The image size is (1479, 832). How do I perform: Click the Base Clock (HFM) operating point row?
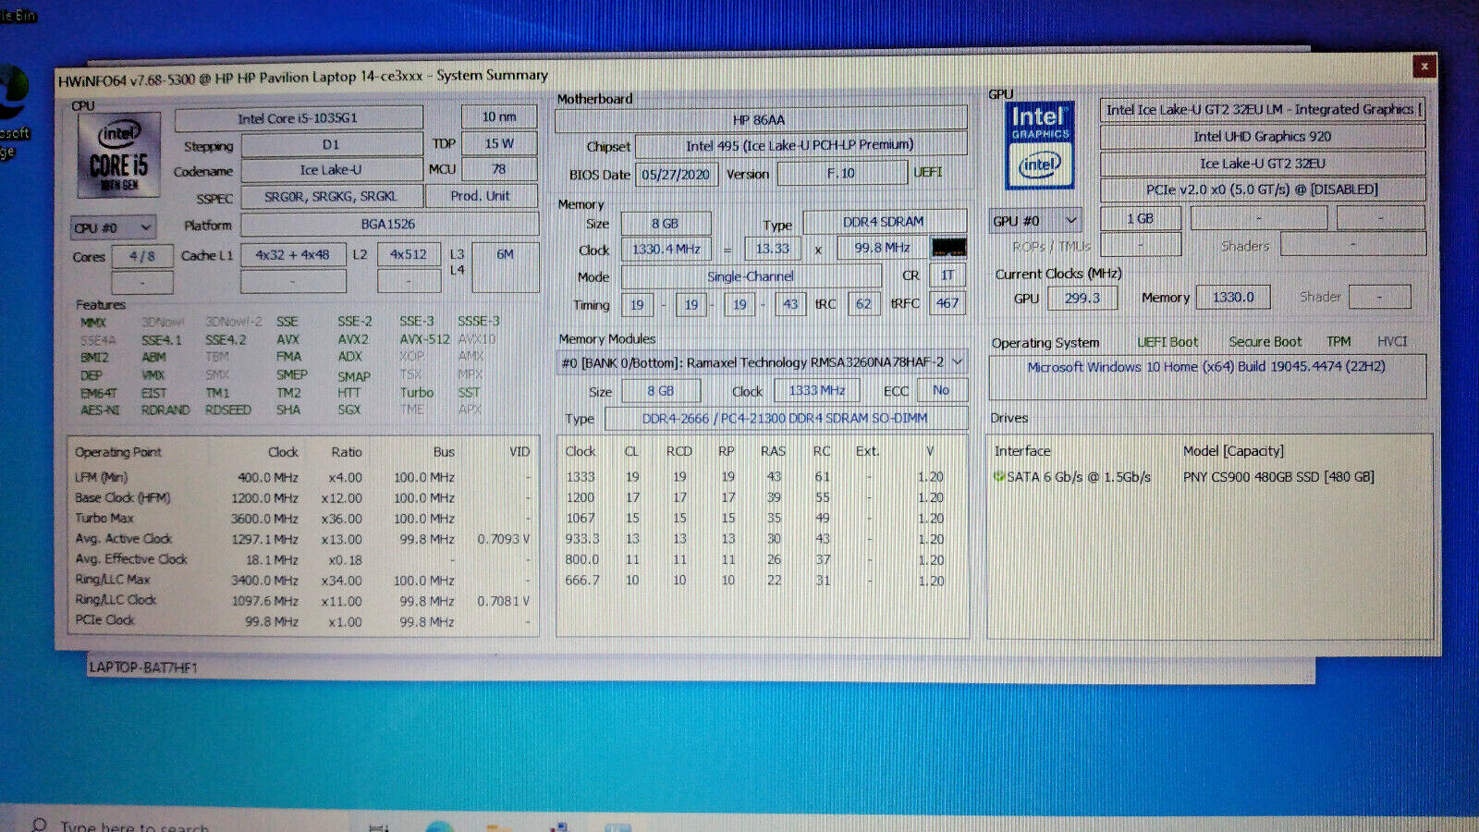tap(303, 497)
